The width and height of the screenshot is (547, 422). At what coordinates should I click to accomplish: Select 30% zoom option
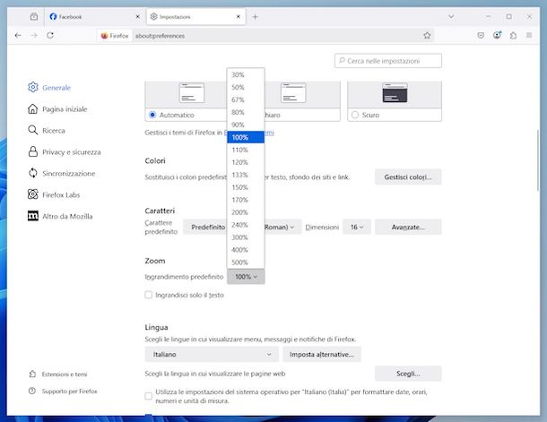246,74
